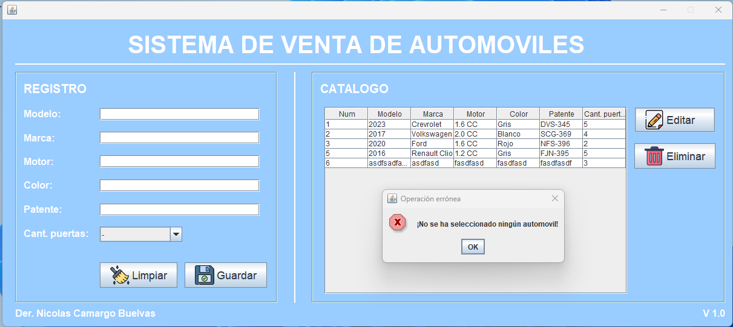Click the Cant. puertas combo box value

[135, 234]
